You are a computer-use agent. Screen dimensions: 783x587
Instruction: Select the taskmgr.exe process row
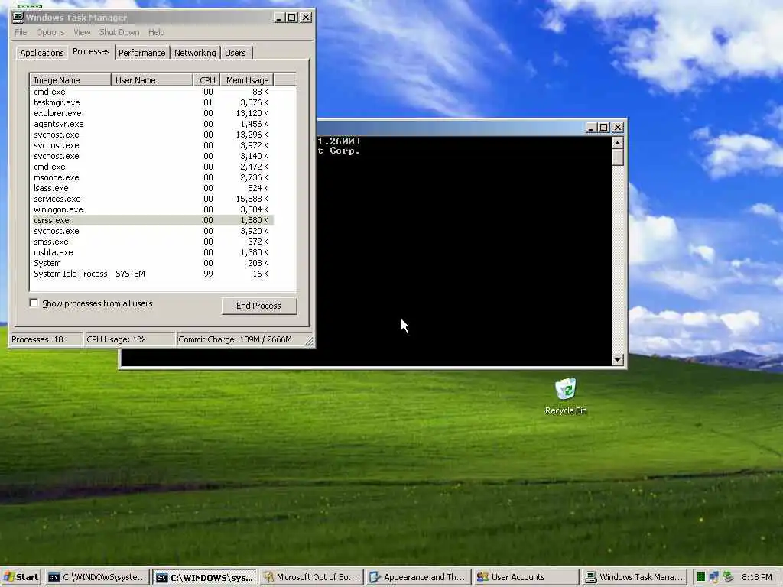(x=151, y=102)
